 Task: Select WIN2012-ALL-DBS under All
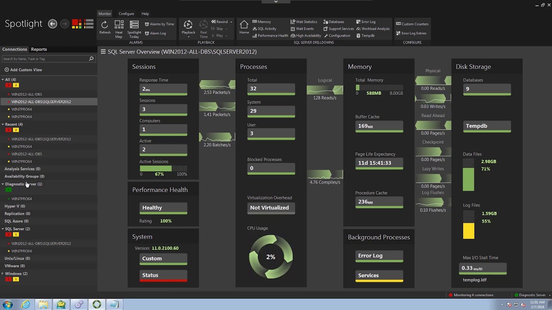point(27,94)
